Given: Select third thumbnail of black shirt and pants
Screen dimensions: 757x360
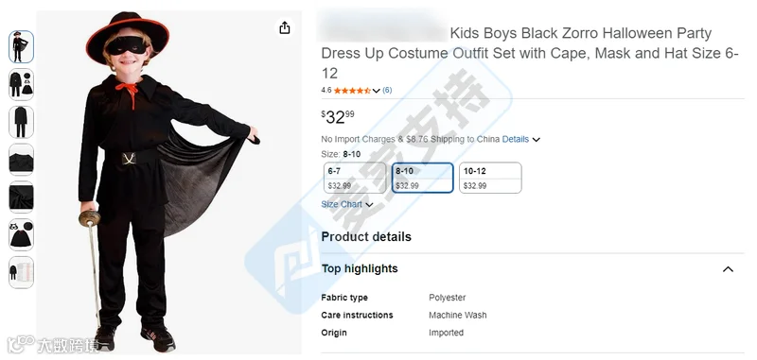Looking at the screenshot, I should (21, 122).
